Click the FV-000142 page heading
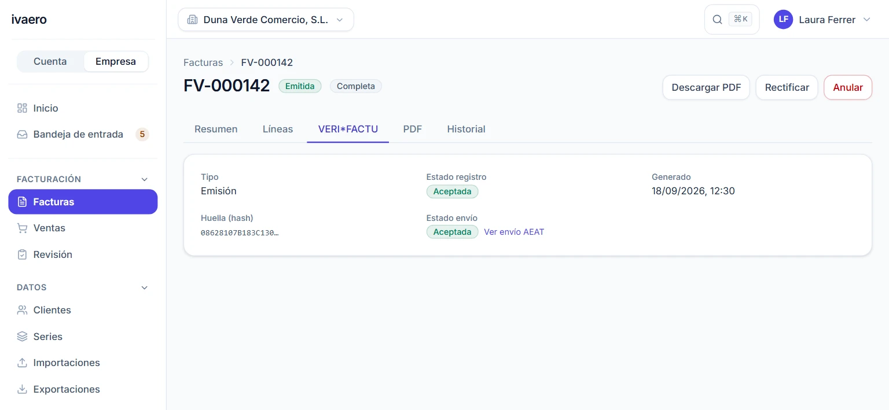 [x=227, y=86]
